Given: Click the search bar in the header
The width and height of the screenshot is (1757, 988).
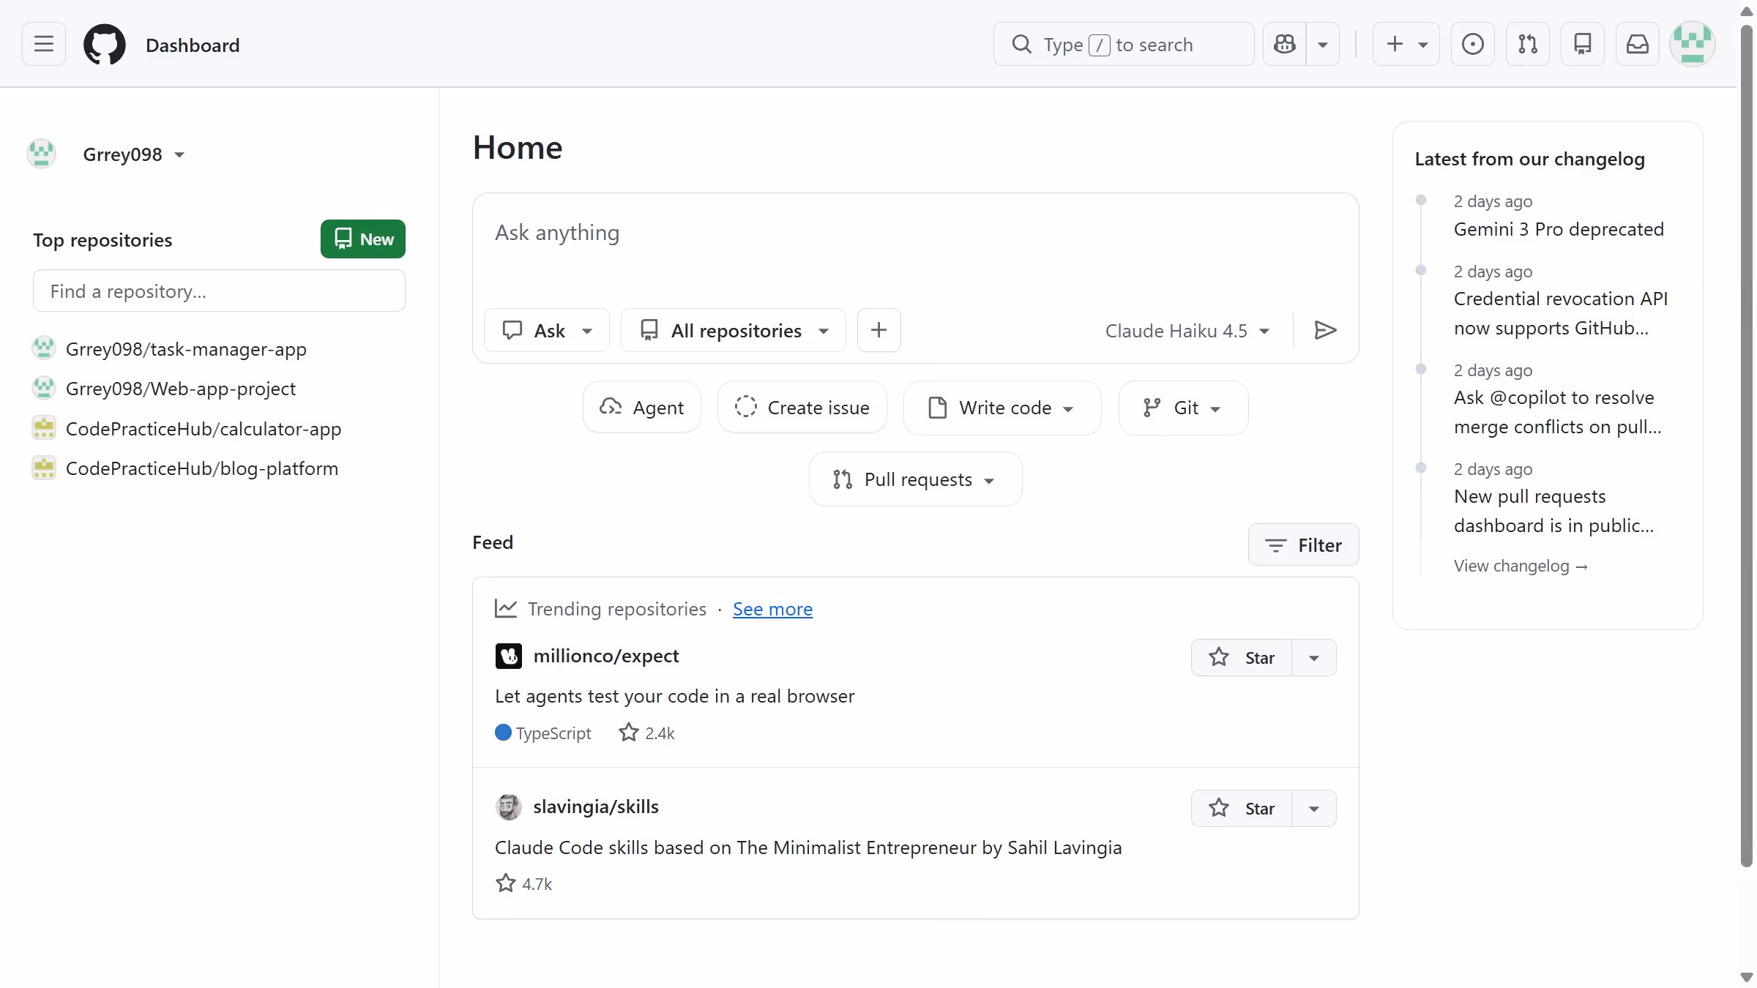Looking at the screenshot, I should pos(1124,45).
